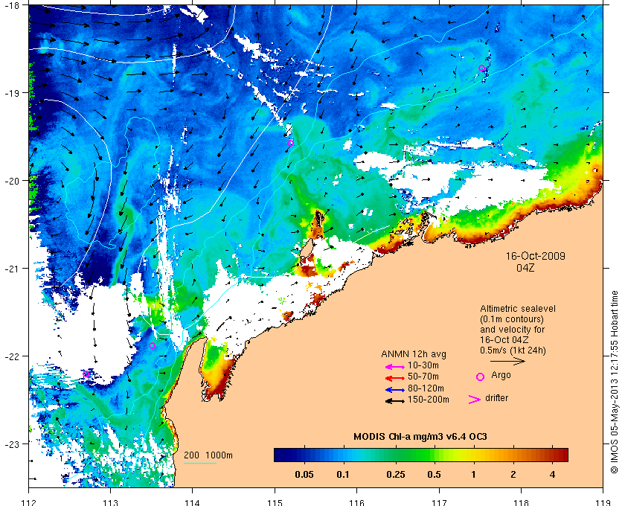This screenshot has height=506, width=625.
Task: Click the black 150-200m arrow in legend
Action: pos(395,401)
